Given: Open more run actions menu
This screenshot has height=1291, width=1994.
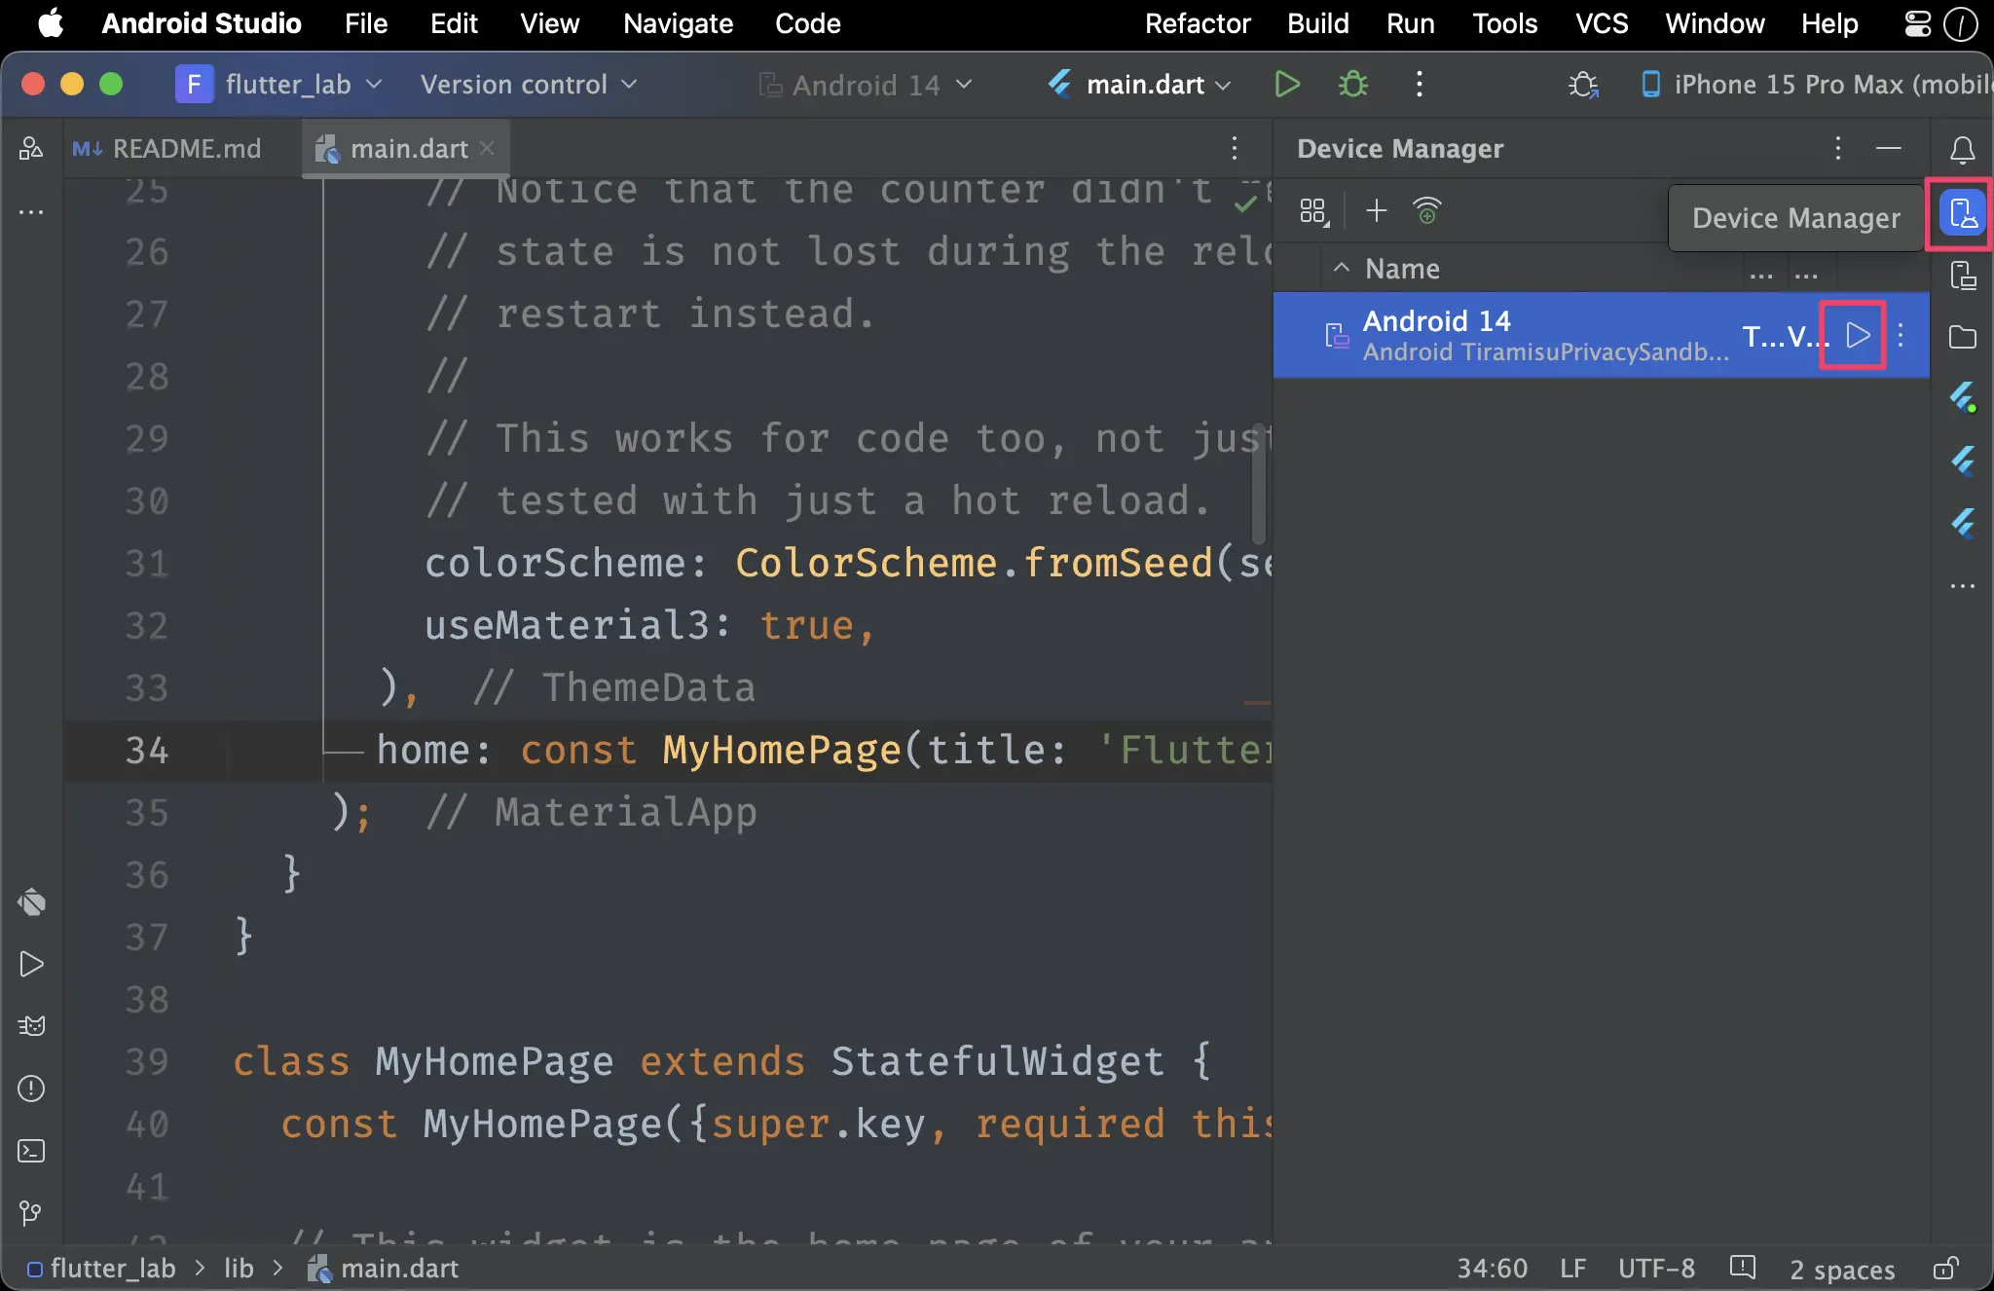Looking at the screenshot, I should (x=1419, y=85).
